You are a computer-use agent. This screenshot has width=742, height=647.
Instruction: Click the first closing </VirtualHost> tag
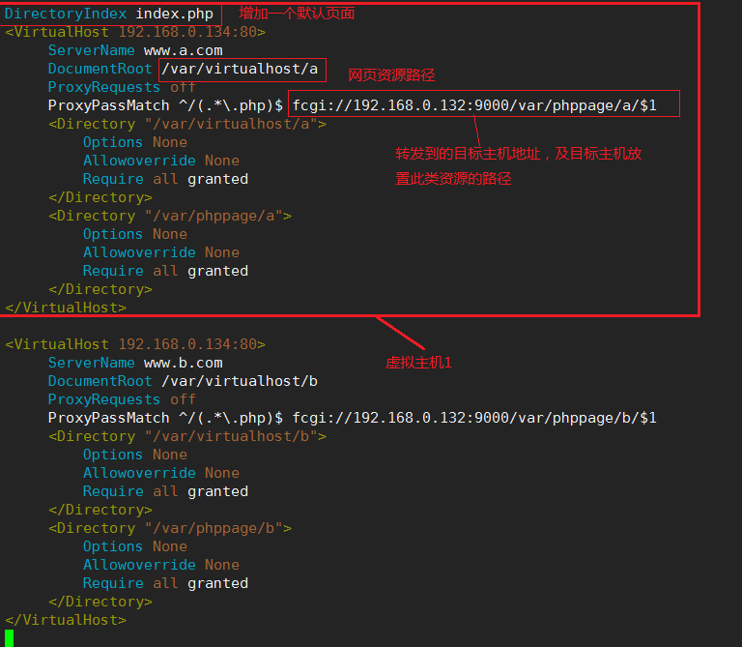66,308
